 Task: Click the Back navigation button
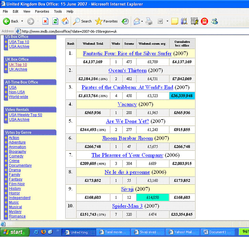11,21
